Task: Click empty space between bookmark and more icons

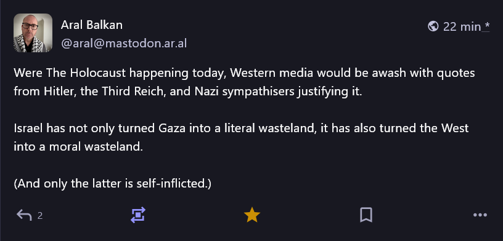Action: pyautogui.click(x=423, y=215)
